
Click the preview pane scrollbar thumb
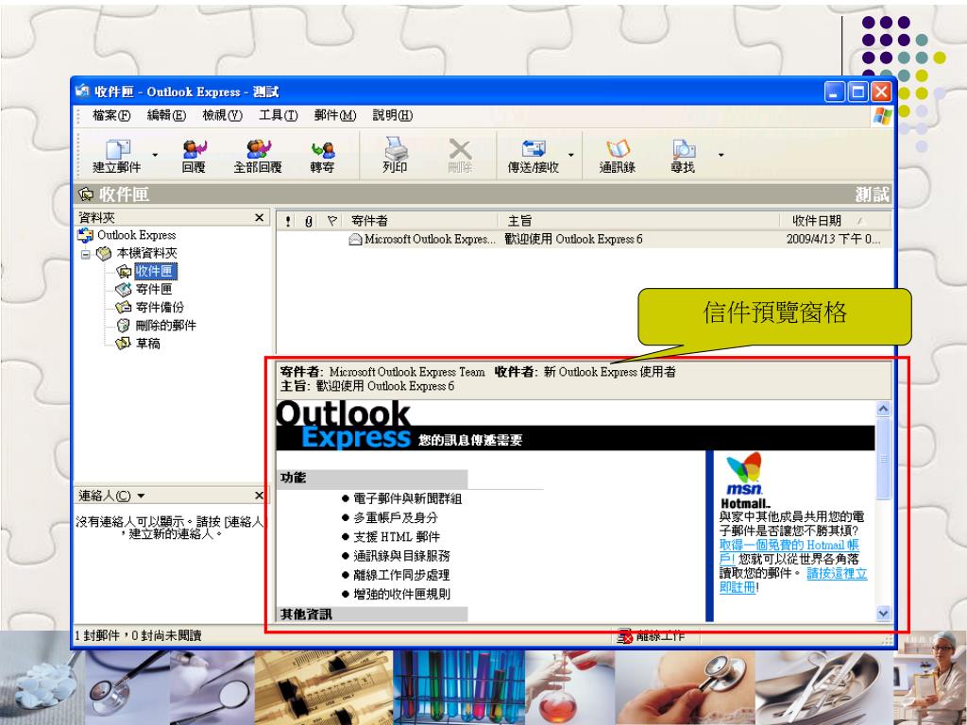point(883,458)
